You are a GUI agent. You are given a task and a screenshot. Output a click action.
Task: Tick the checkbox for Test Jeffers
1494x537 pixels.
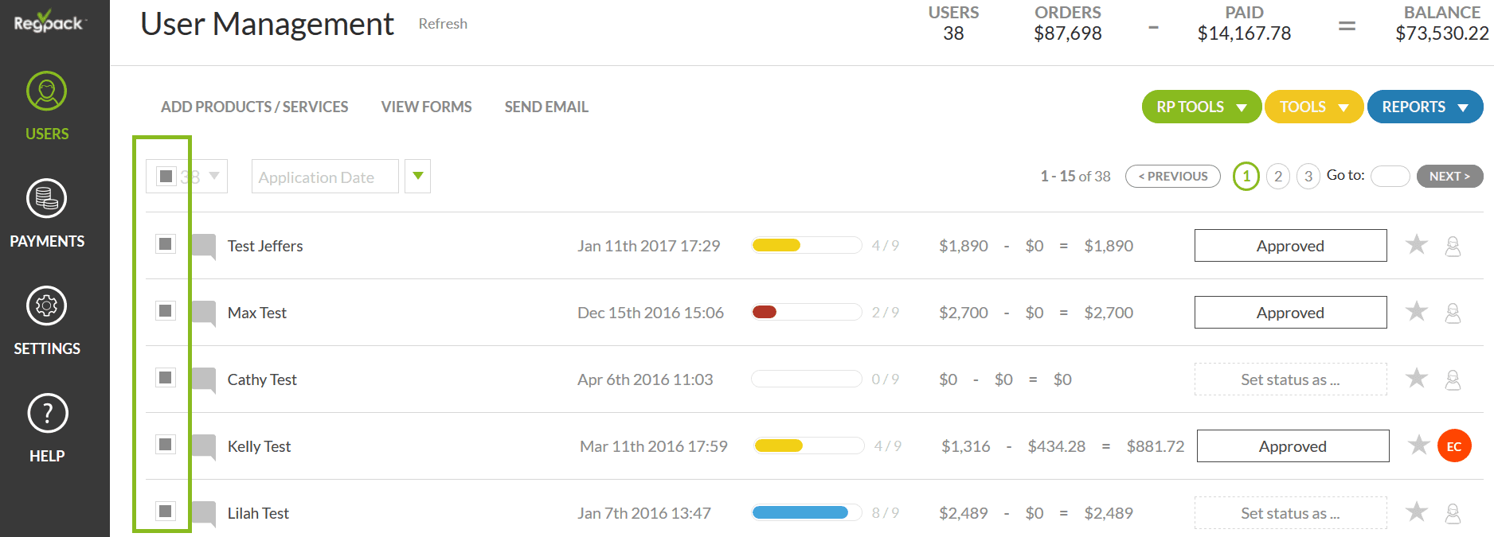(x=166, y=244)
